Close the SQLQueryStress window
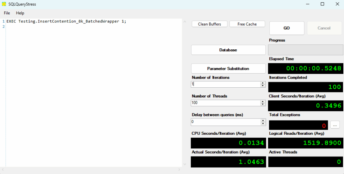344x174 pixels. (x=337, y=4)
